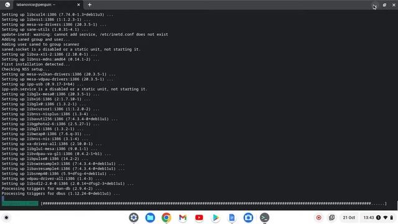Open the Camera app in the shelf

tap(248, 218)
